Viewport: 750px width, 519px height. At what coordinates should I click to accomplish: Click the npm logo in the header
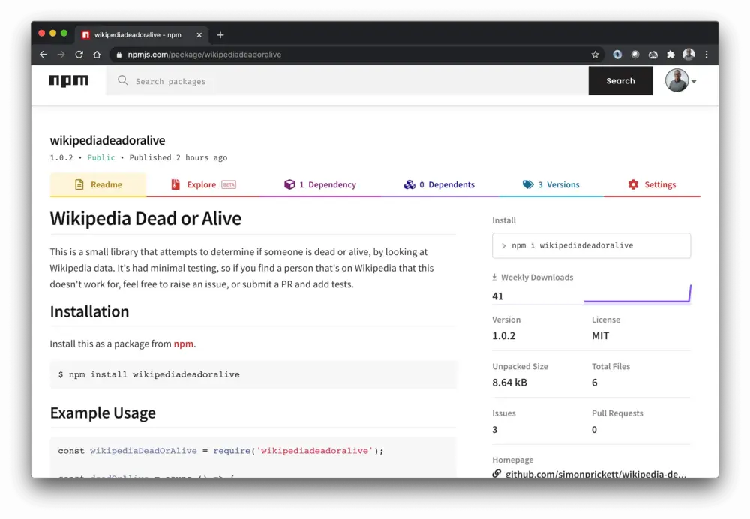point(68,80)
